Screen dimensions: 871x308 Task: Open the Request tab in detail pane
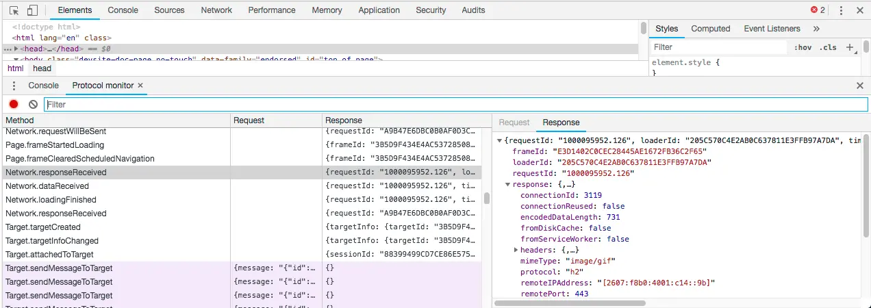(514, 123)
